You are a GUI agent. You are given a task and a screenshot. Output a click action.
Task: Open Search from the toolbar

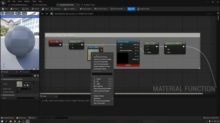(x=35, y=9)
